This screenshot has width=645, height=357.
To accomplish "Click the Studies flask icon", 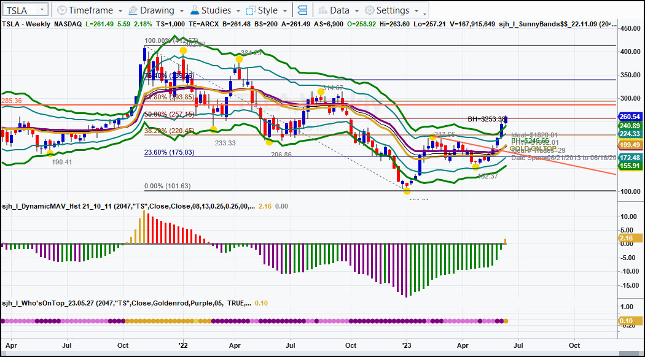I will (195, 10).
